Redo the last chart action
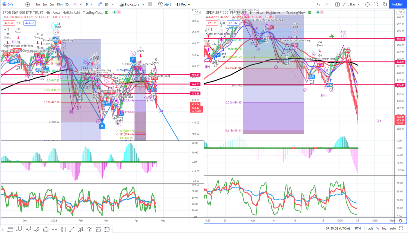 click(327, 4)
